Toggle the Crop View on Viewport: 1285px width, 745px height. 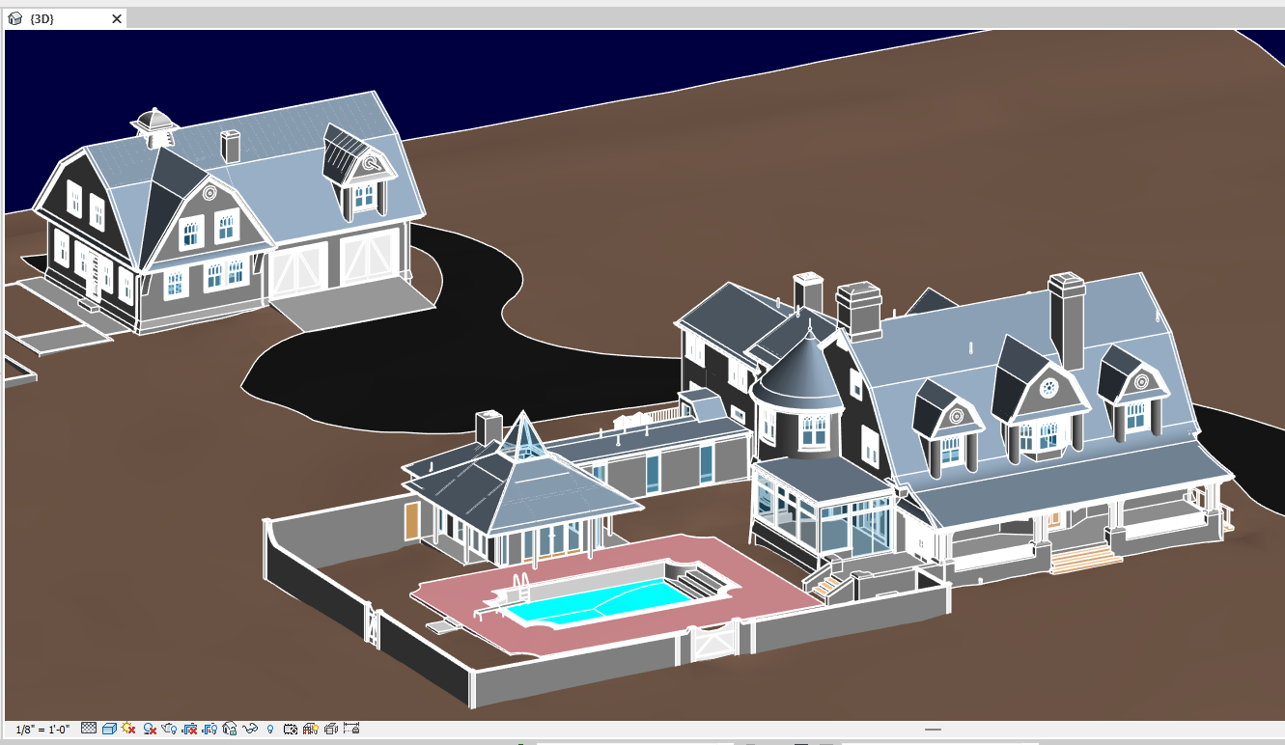click(x=190, y=730)
